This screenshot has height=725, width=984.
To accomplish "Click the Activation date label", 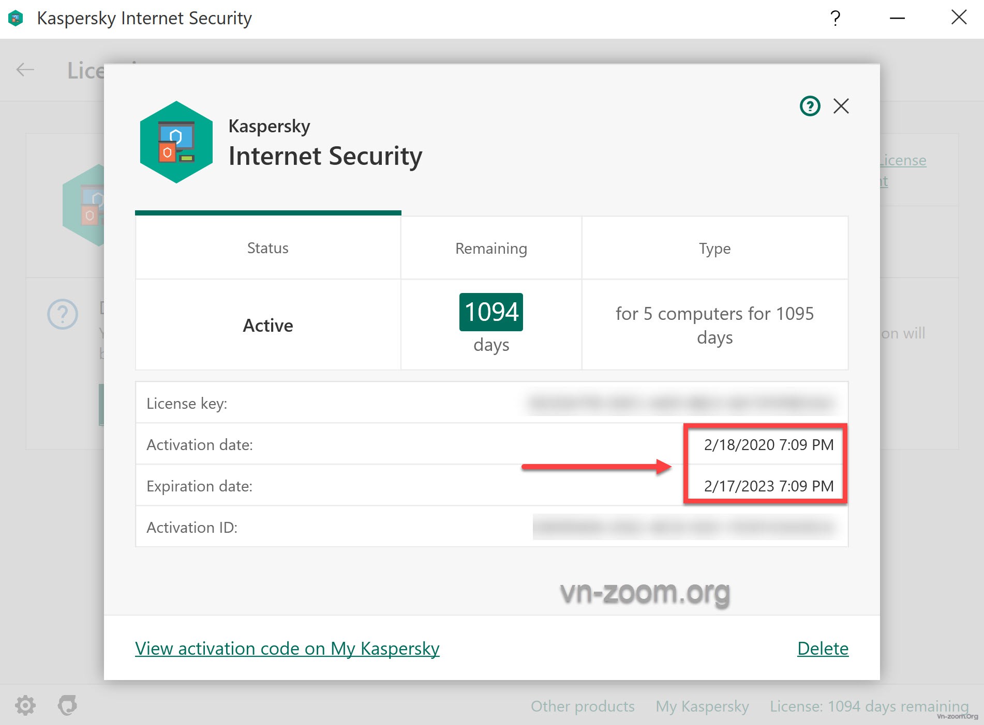I will [200, 445].
